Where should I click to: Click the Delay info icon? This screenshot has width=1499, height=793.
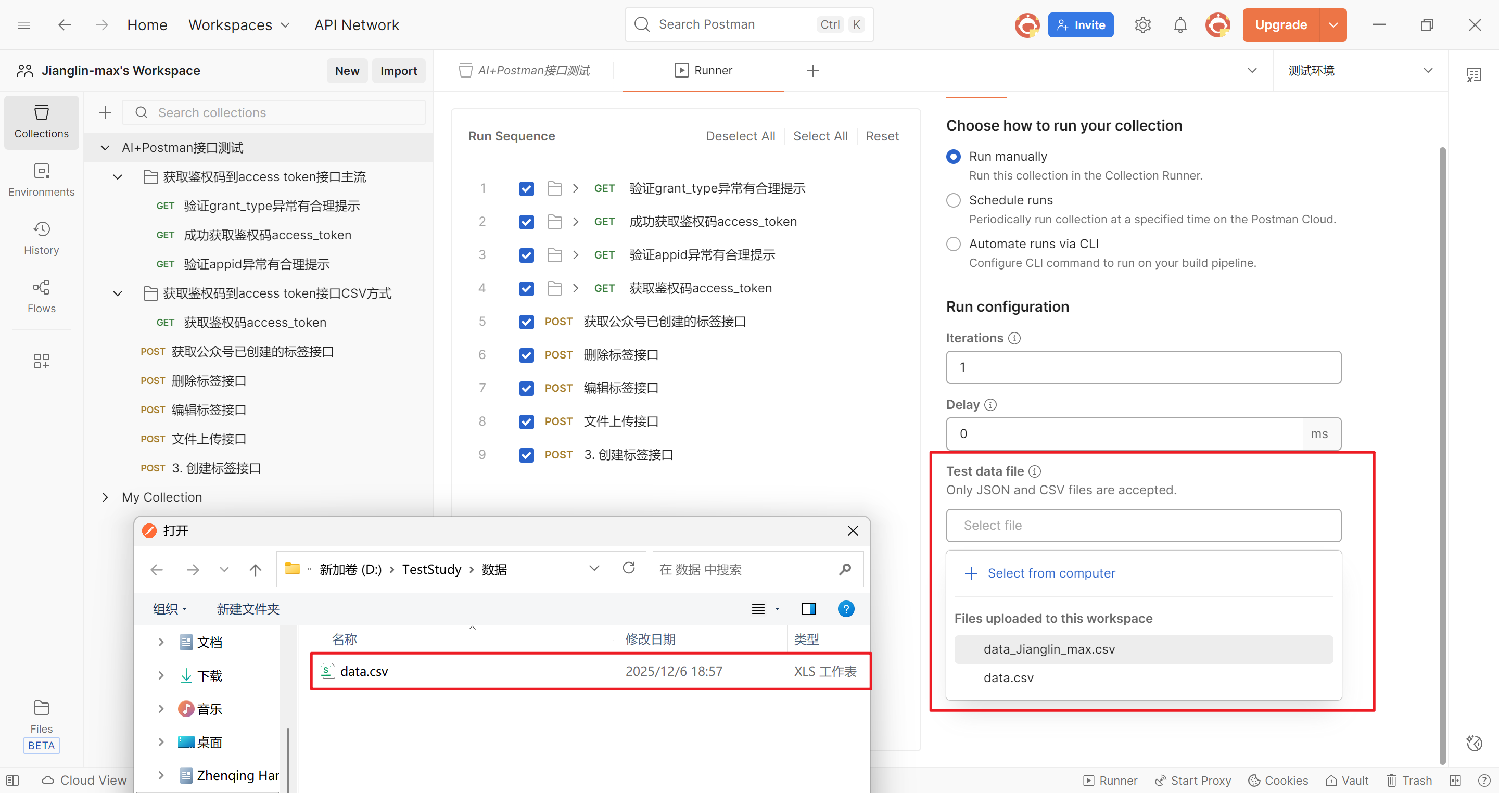point(990,404)
